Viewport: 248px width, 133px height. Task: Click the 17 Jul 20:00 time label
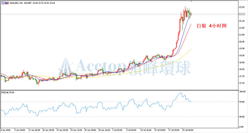[174, 130]
